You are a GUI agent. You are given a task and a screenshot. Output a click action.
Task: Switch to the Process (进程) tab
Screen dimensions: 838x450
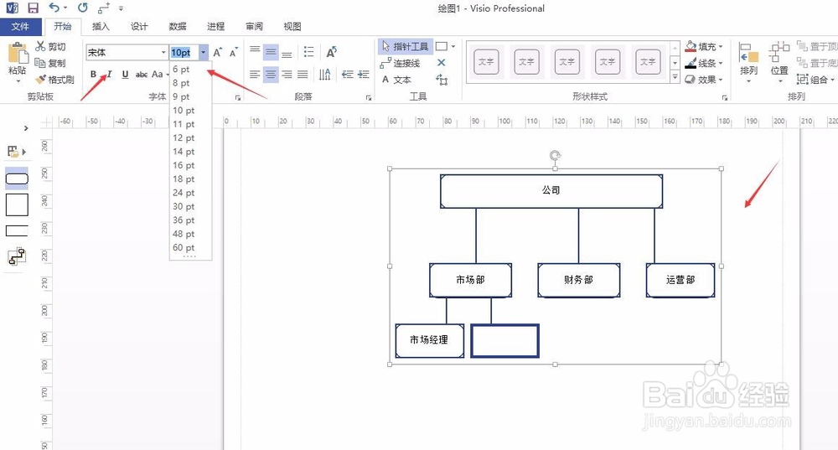coord(216,26)
